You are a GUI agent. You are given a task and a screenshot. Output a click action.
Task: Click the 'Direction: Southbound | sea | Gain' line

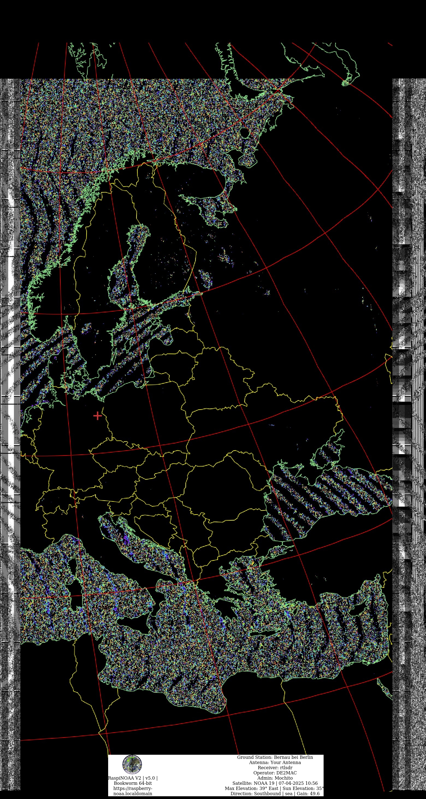(x=275, y=794)
